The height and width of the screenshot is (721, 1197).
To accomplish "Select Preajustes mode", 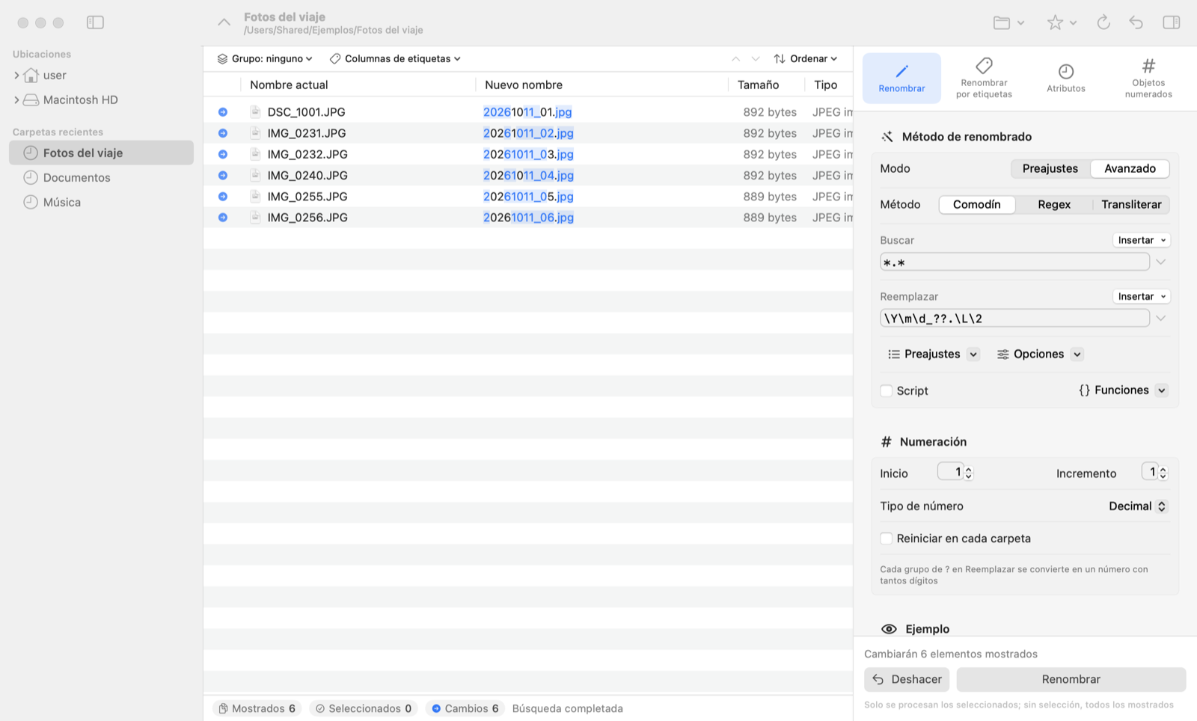I will (x=1050, y=168).
